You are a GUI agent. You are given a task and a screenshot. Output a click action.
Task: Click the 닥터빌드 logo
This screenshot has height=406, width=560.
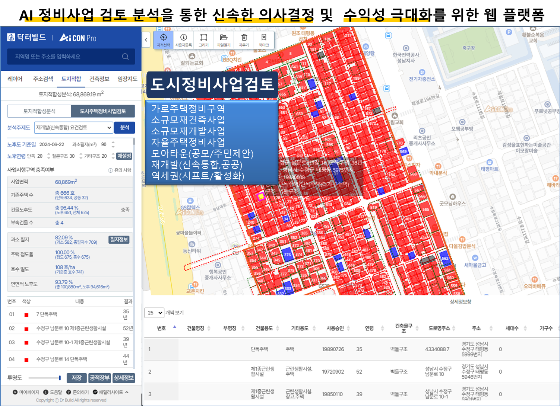pos(27,37)
